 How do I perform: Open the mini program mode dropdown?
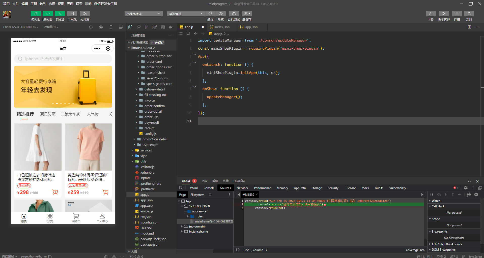[x=143, y=14]
